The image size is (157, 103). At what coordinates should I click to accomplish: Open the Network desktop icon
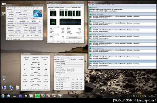[11, 88]
